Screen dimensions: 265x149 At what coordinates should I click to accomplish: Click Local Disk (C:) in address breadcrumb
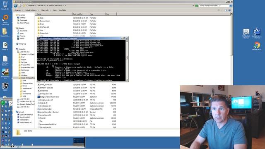tap(41, 5)
